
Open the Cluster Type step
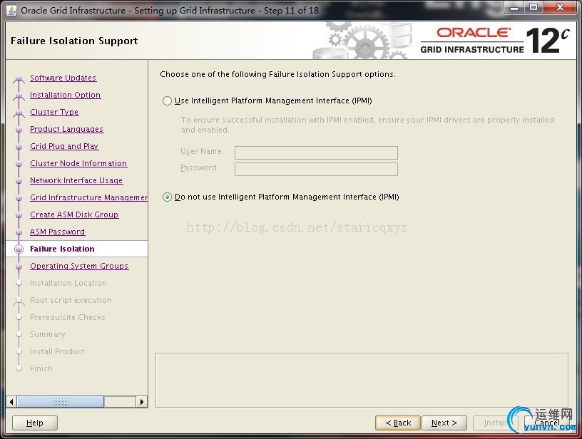tap(54, 112)
